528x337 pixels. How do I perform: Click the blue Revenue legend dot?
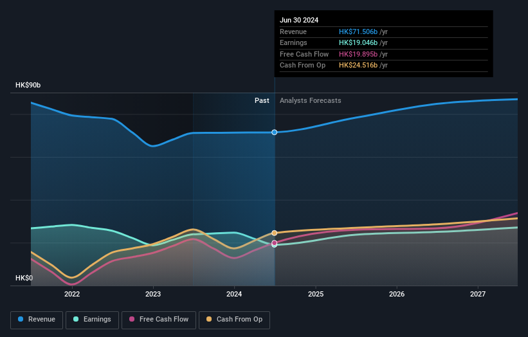click(x=21, y=319)
